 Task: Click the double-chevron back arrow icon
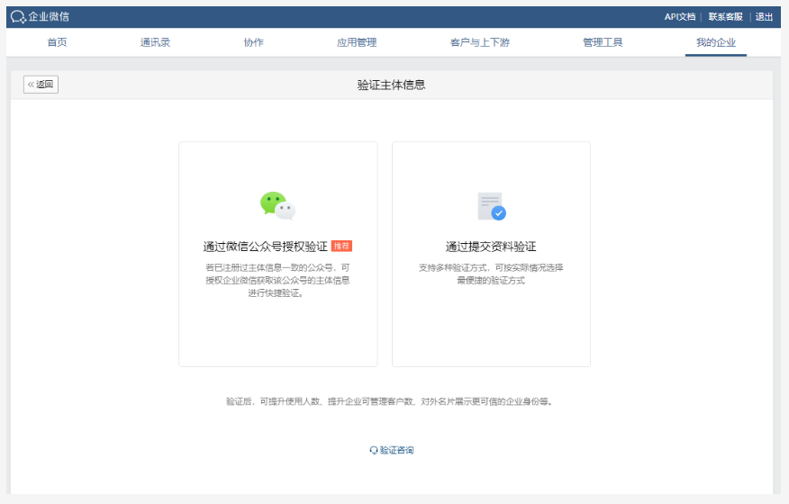pos(31,85)
